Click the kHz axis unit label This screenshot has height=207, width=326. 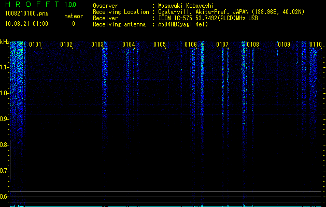pos(5,42)
